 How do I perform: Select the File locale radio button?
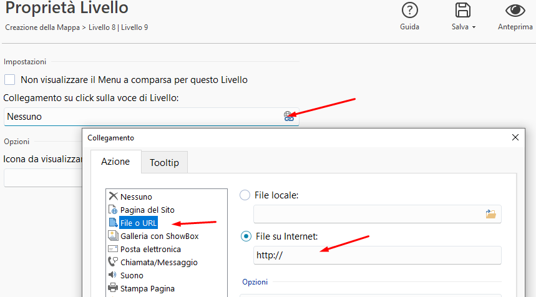click(x=245, y=195)
